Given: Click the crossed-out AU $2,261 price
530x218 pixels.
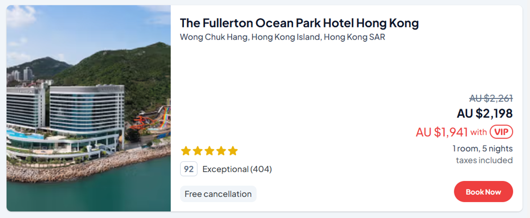Looking at the screenshot, I should (x=491, y=98).
